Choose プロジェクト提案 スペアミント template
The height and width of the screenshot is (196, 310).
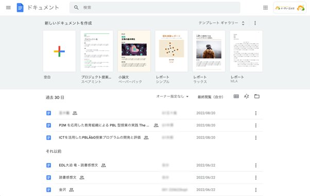[x=97, y=51]
